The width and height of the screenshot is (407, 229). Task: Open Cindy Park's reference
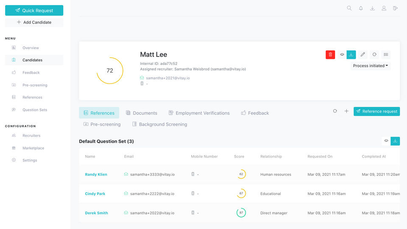95,194
